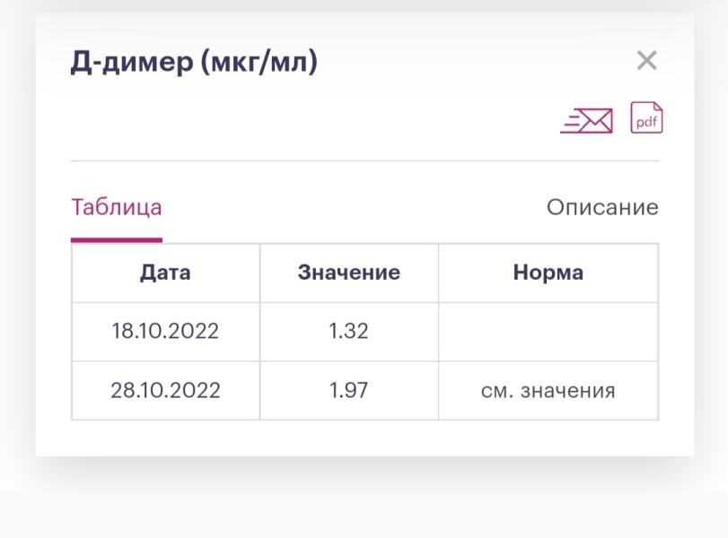Click the 18.10.2022 date cell
The height and width of the screenshot is (538, 728).
click(x=165, y=332)
